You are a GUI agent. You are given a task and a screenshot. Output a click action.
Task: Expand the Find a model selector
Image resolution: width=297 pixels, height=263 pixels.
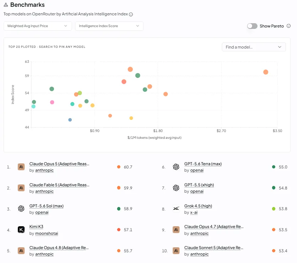pos(254,47)
